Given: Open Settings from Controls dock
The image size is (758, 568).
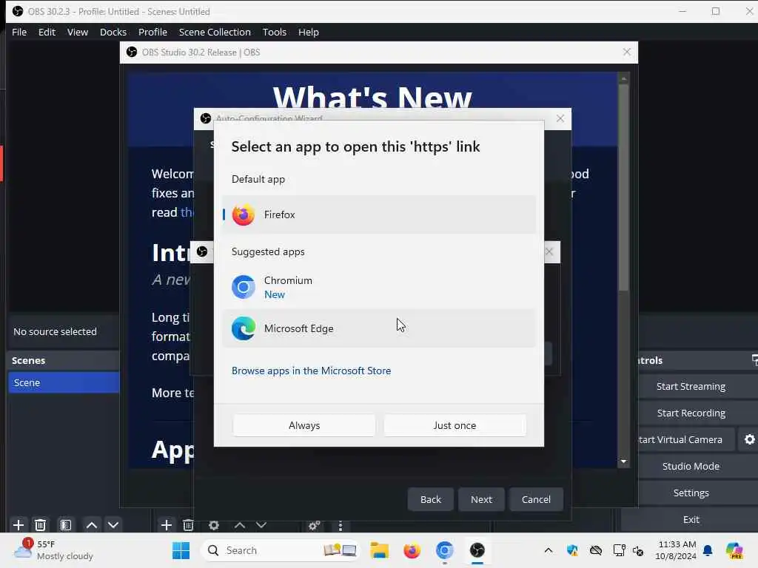Looking at the screenshot, I should (x=691, y=493).
